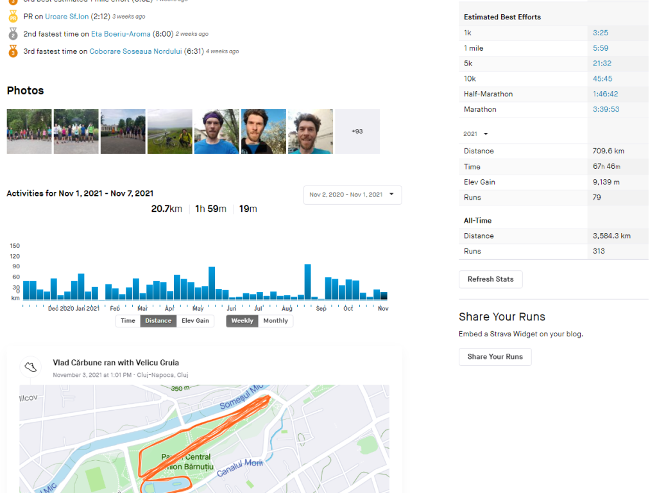This screenshot has height=493, width=657.
Task: Click the Share Your Runs button
Action: point(495,357)
